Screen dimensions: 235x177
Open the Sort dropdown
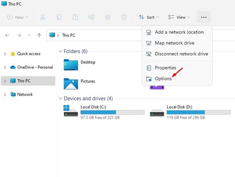coord(149,17)
